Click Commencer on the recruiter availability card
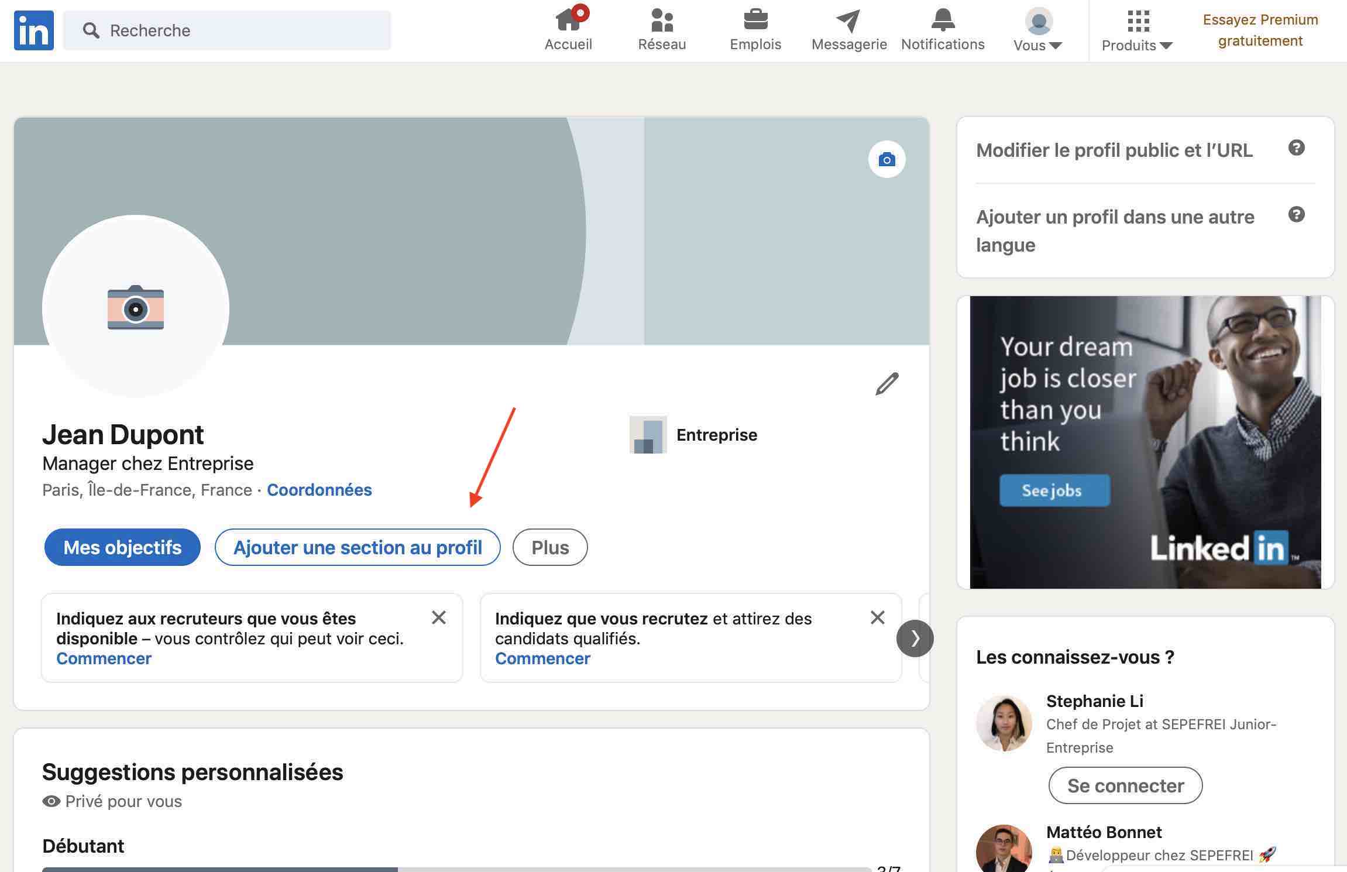Screen dimensions: 1347x872 pyautogui.click(x=104, y=658)
